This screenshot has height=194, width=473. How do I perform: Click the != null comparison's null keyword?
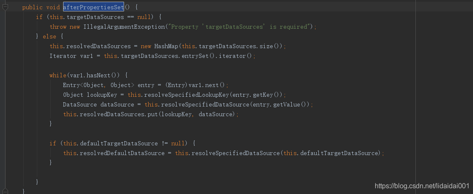pos(178,143)
